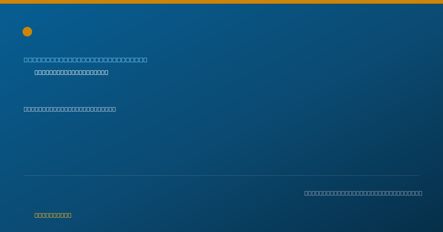This screenshot has width=443, height=232.
Task: Select the white text line mid-slide
Action: (70, 109)
